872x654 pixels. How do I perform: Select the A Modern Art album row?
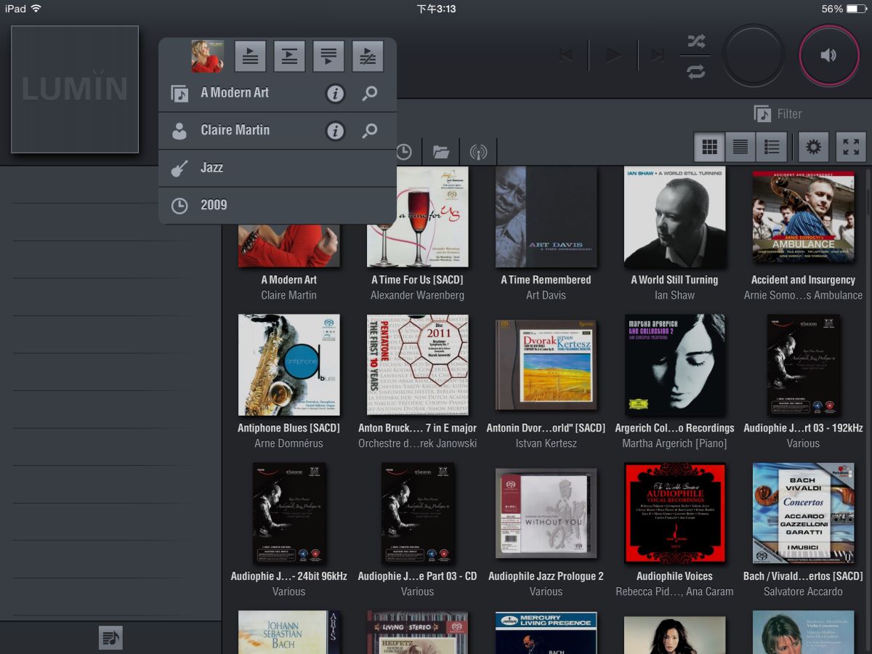[x=278, y=93]
